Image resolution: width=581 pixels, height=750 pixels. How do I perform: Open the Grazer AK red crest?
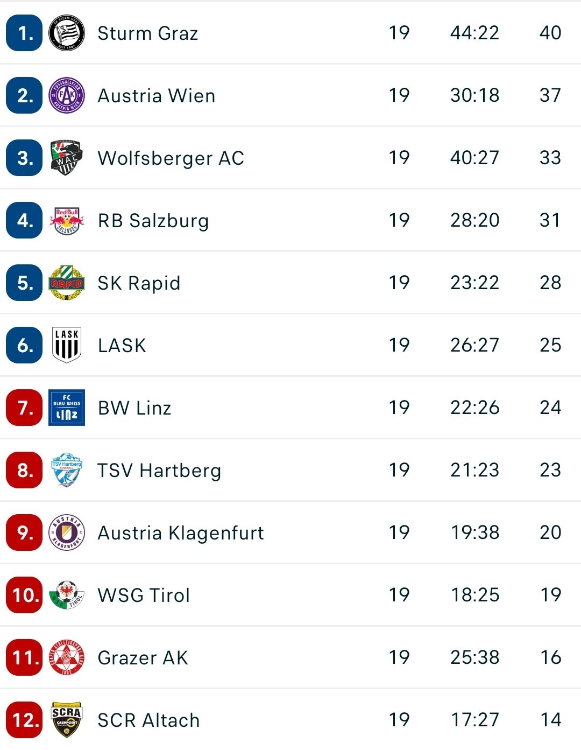point(67,658)
